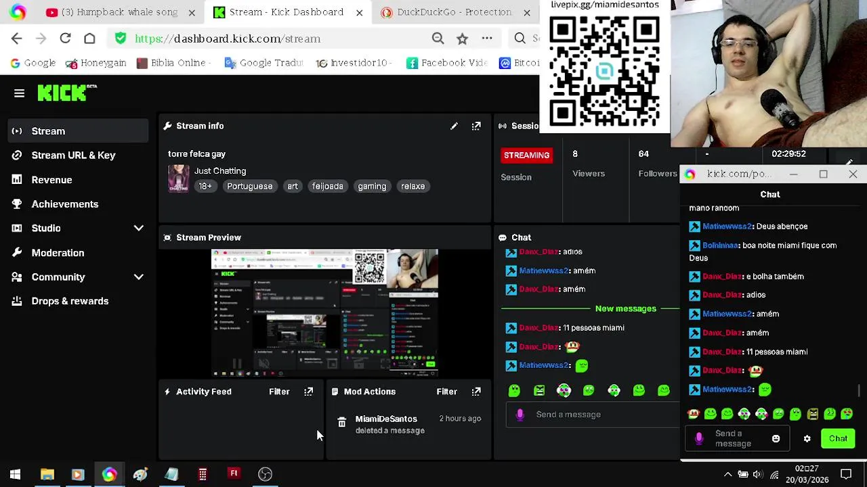
Task: Open the calculator app in the taskbar
Action: 203,474
